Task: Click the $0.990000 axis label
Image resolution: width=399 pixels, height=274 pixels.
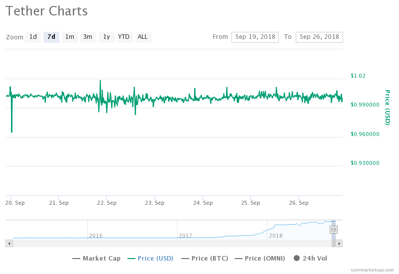Action: click(x=365, y=105)
